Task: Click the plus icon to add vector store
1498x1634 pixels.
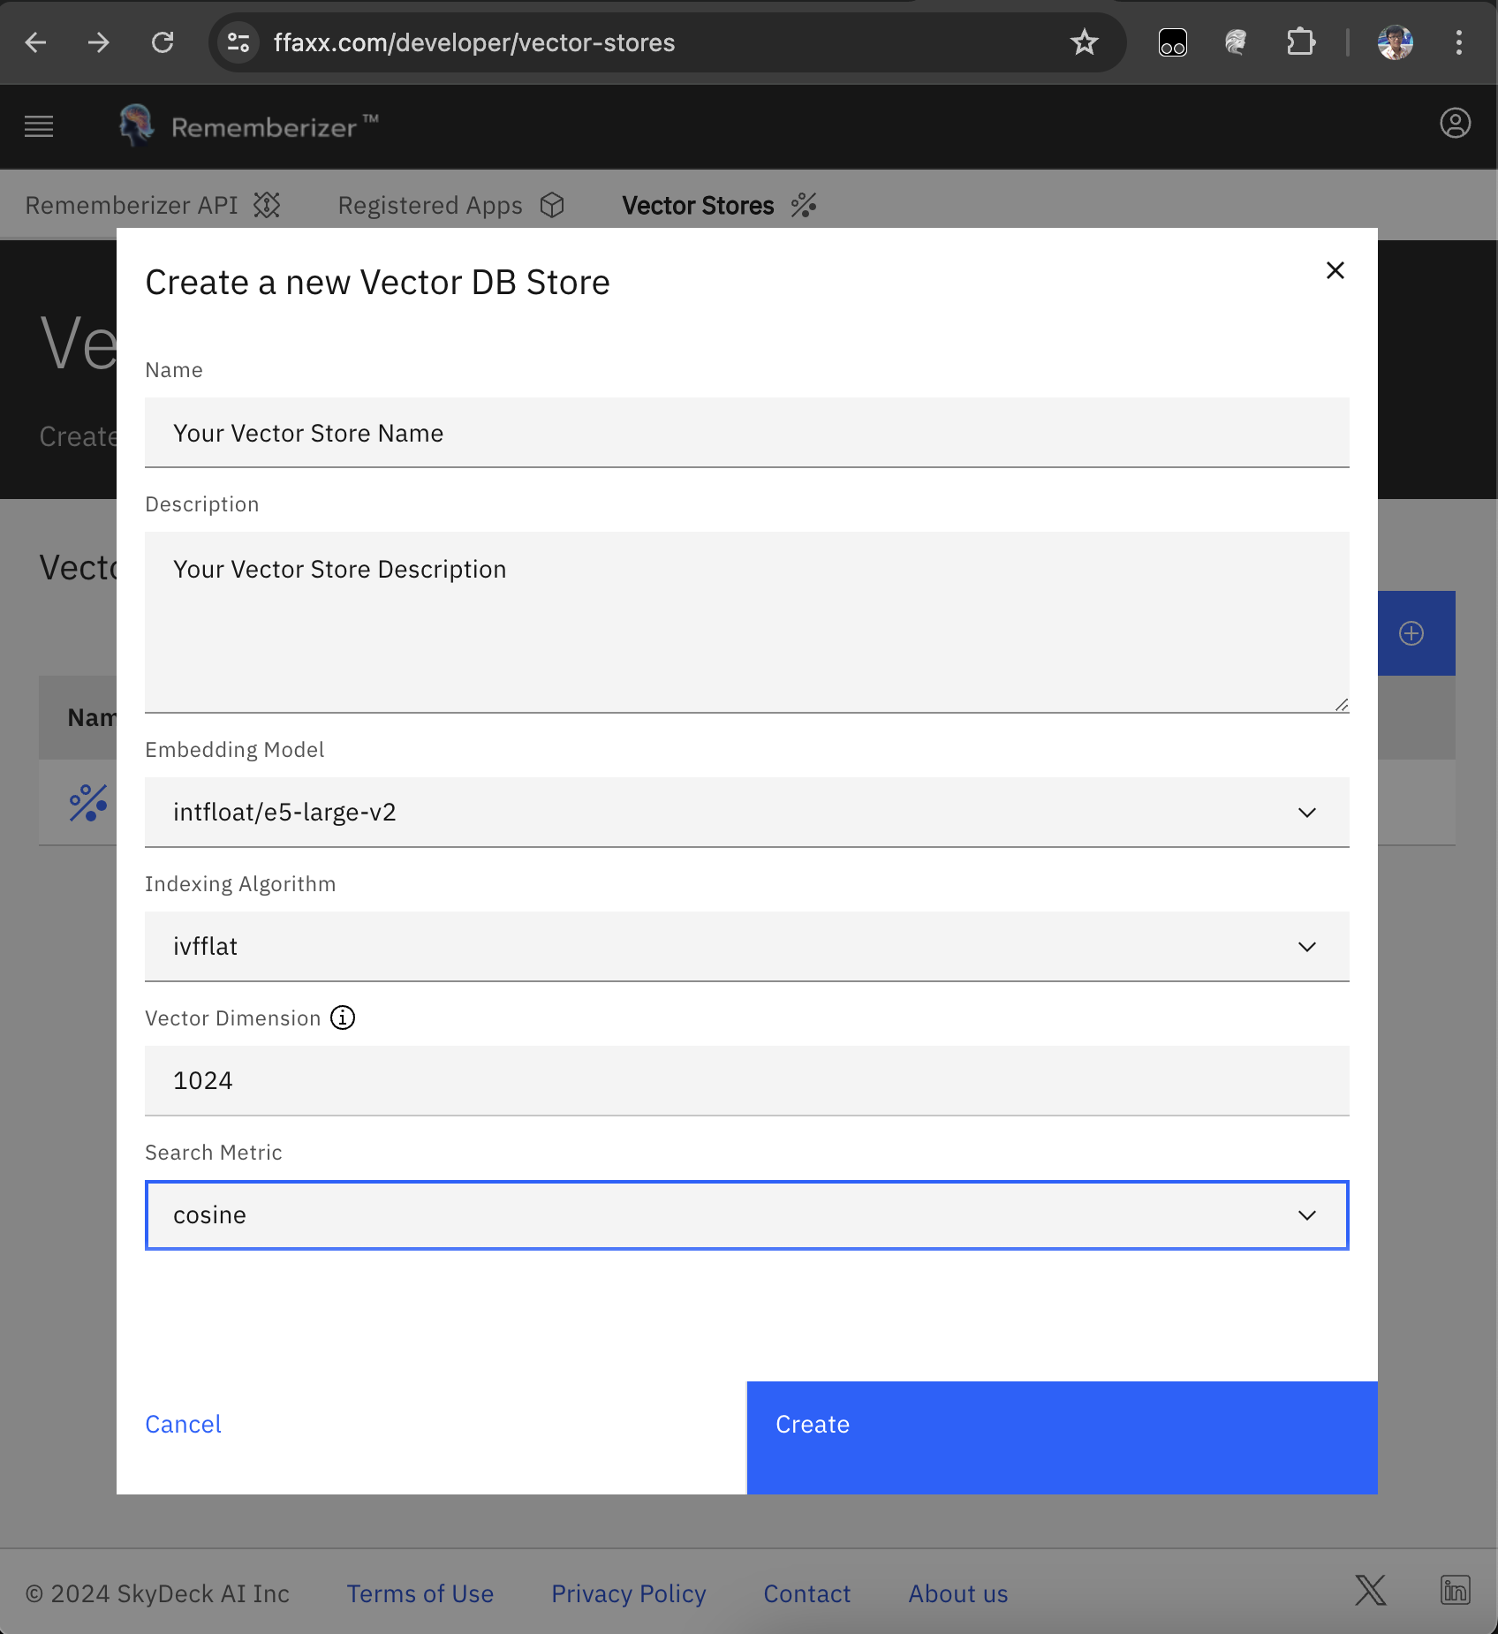Action: click(x=1411, y=632)
